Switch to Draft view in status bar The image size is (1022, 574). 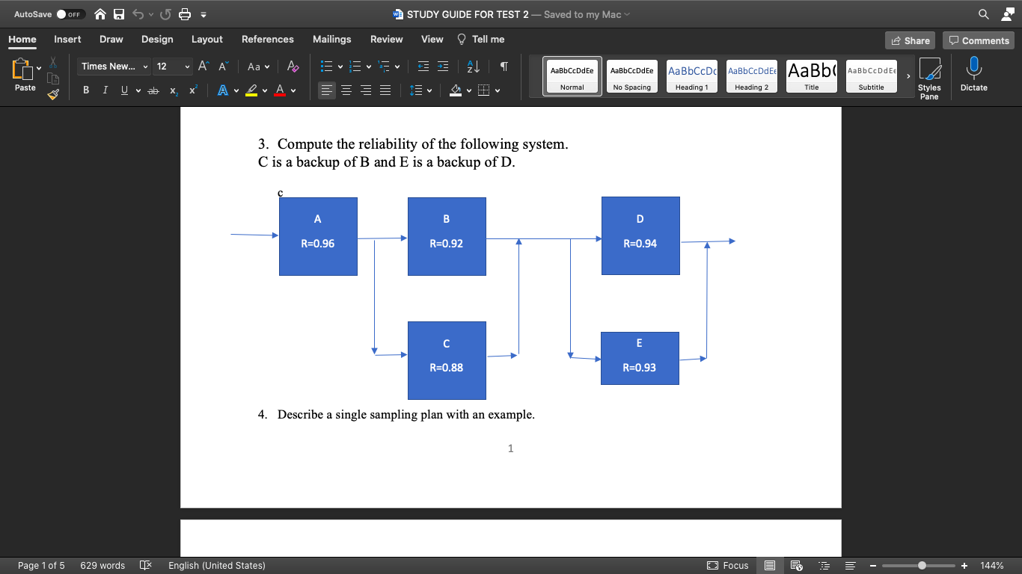tap(850, 565)
